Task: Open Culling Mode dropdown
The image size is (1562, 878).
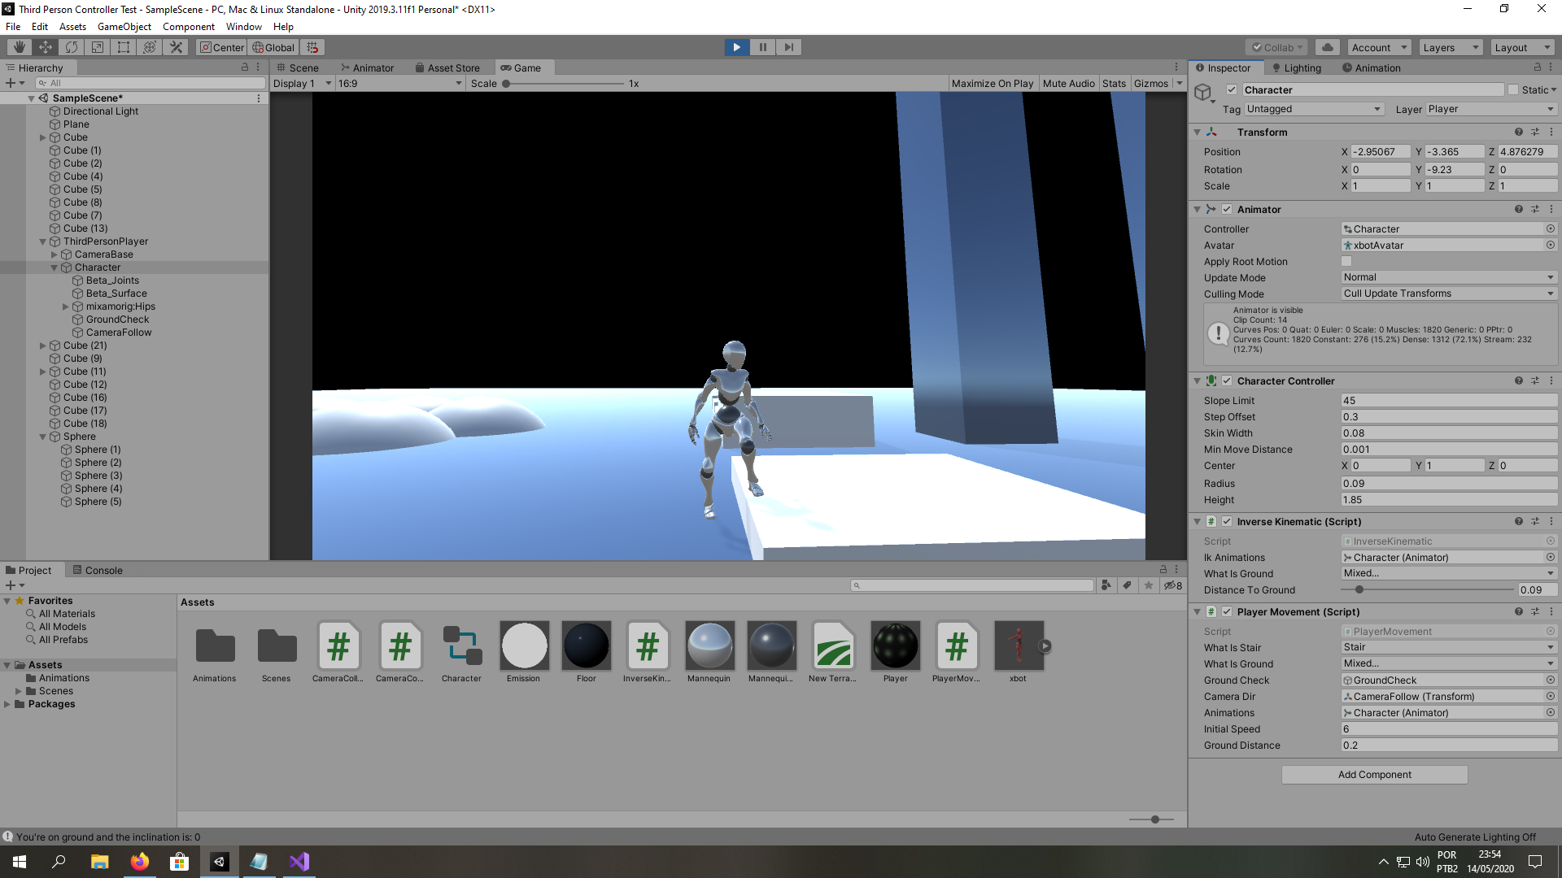Action: point(1449,293)
